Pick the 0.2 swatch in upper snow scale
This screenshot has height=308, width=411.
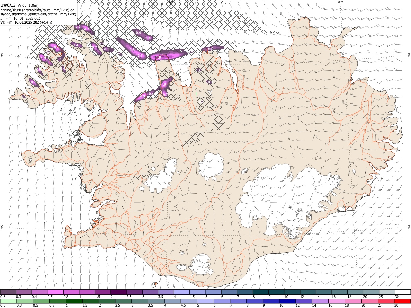tap(8, 292)
